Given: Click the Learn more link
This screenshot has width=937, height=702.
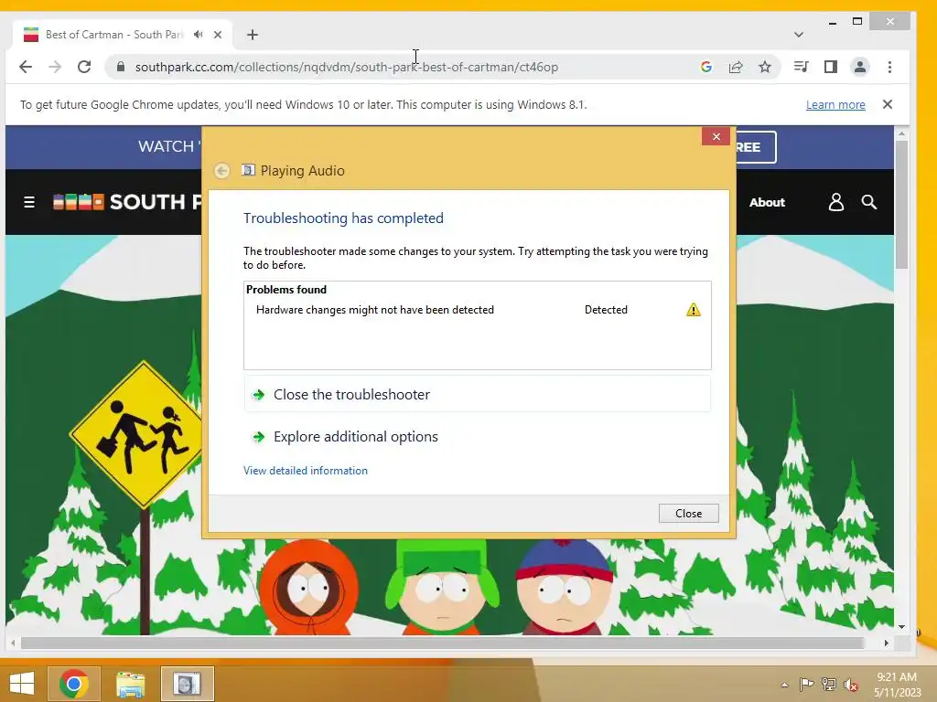Looking at the screenshot, I should coord(835,104).
